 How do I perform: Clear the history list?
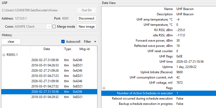(11, 42)
